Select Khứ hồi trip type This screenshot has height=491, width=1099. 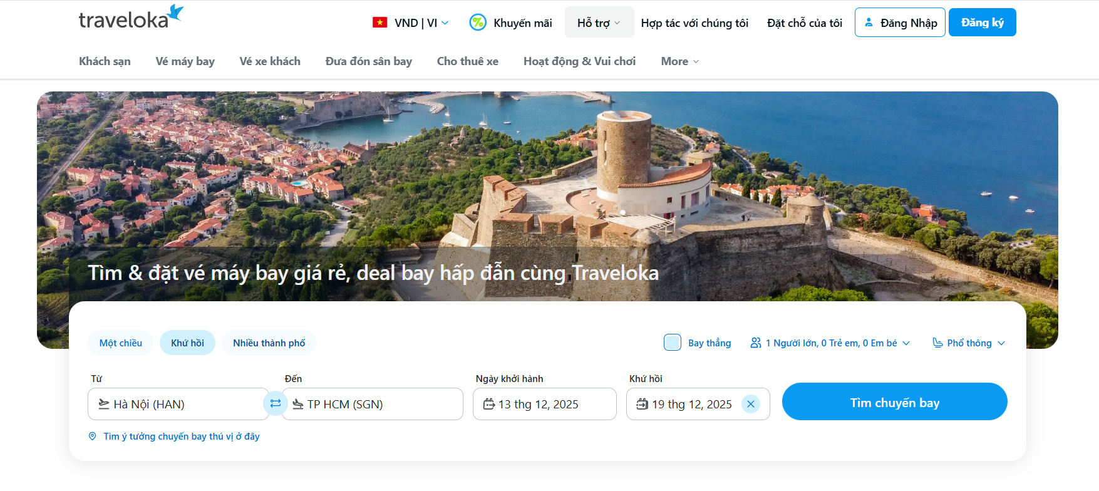[188, 343]
